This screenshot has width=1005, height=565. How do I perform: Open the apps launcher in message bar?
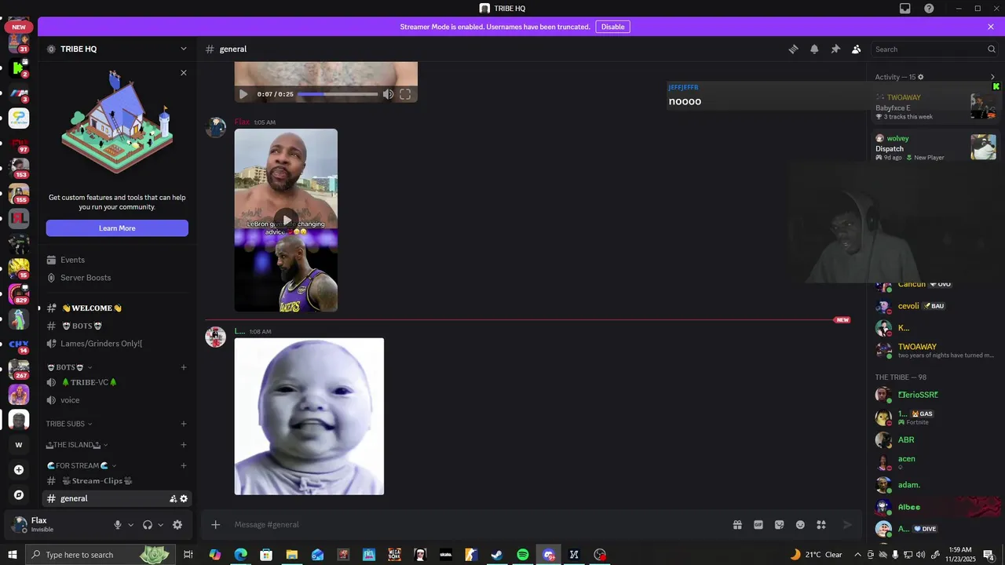point(821,524)
